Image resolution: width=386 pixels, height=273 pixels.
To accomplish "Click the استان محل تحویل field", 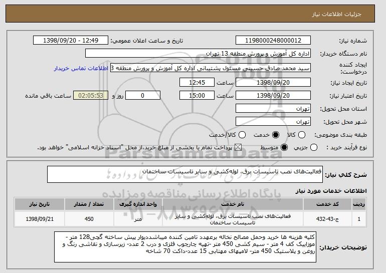I will coord(273,109).
